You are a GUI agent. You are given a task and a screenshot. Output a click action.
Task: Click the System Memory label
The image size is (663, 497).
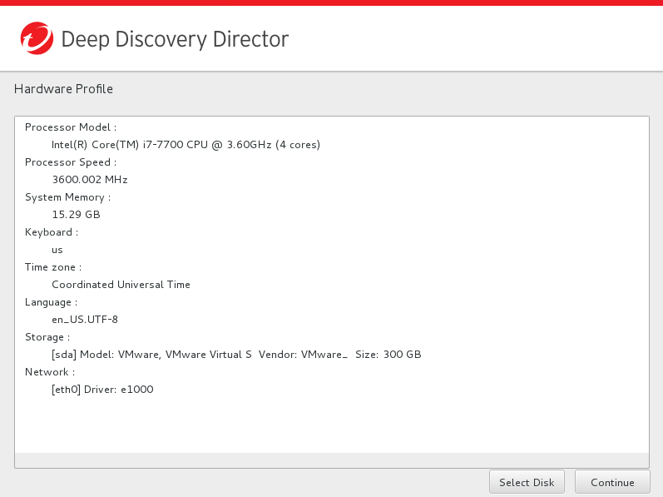pyautogui.click(x=67, y=197)
